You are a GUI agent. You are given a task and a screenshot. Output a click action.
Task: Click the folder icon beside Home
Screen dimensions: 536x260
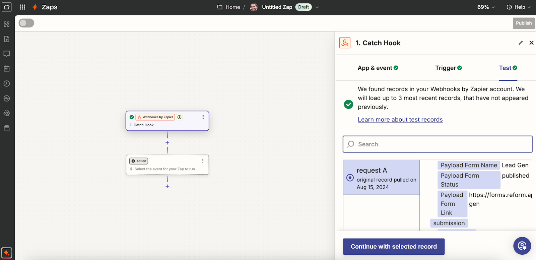[x=220, y=7]
